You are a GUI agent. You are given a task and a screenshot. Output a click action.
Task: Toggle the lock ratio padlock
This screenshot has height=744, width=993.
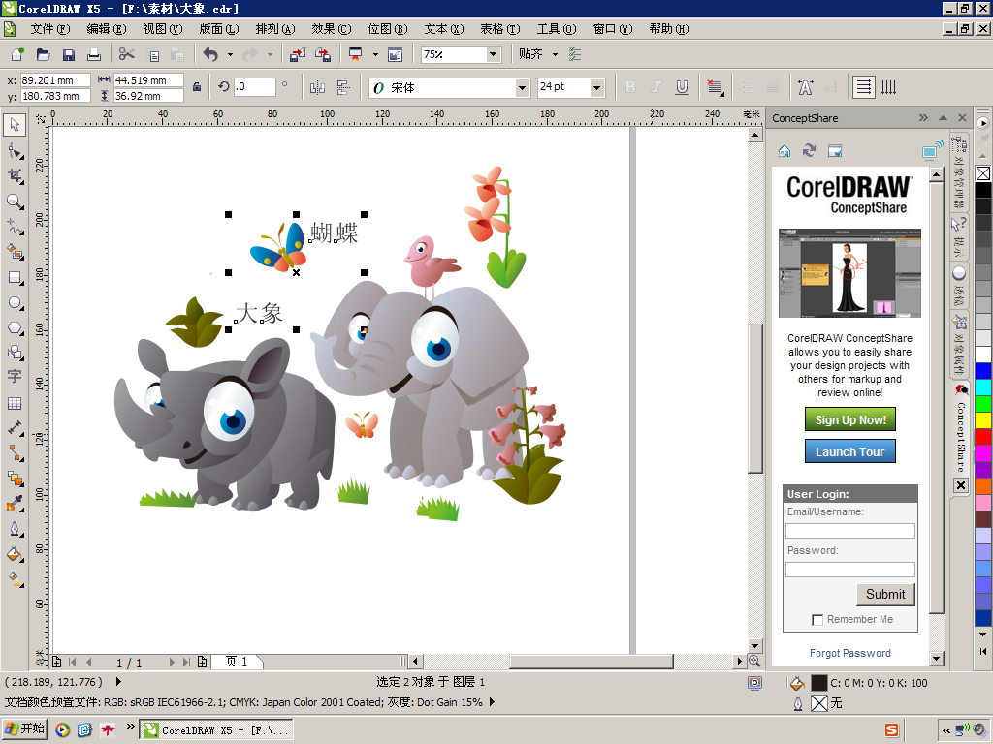[197, 87]
